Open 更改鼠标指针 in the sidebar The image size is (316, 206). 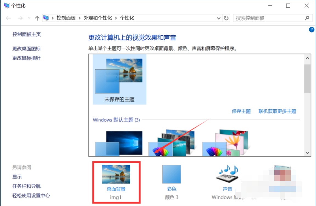26,58
